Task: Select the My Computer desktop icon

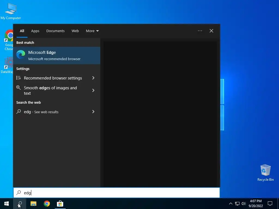Action: pos(11,11)
